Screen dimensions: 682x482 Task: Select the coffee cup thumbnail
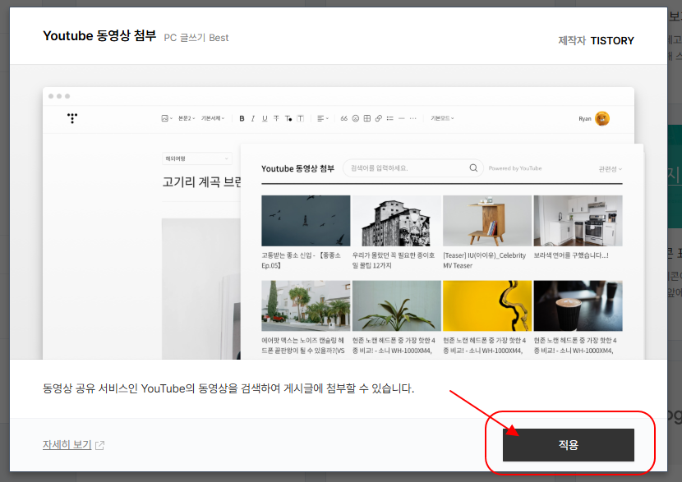click(578, 305)
